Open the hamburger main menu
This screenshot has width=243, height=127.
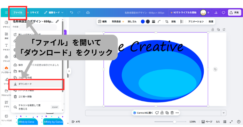point(6,13)
